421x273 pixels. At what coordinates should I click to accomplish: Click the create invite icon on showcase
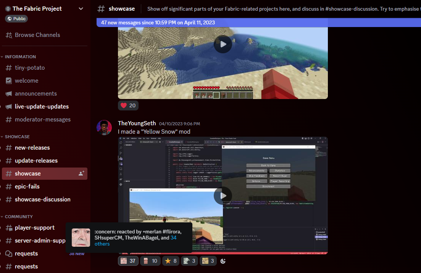pyautogui.click(x=81, y=173)
